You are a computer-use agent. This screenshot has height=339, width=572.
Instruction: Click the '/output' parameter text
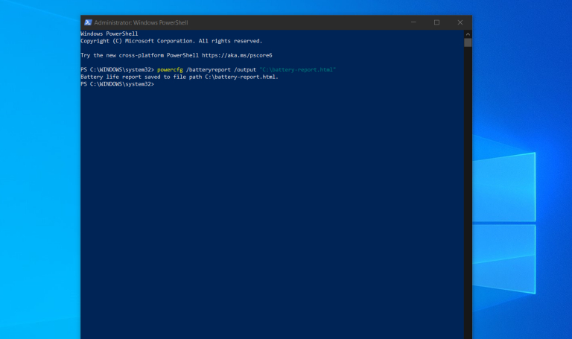(245, 70)
